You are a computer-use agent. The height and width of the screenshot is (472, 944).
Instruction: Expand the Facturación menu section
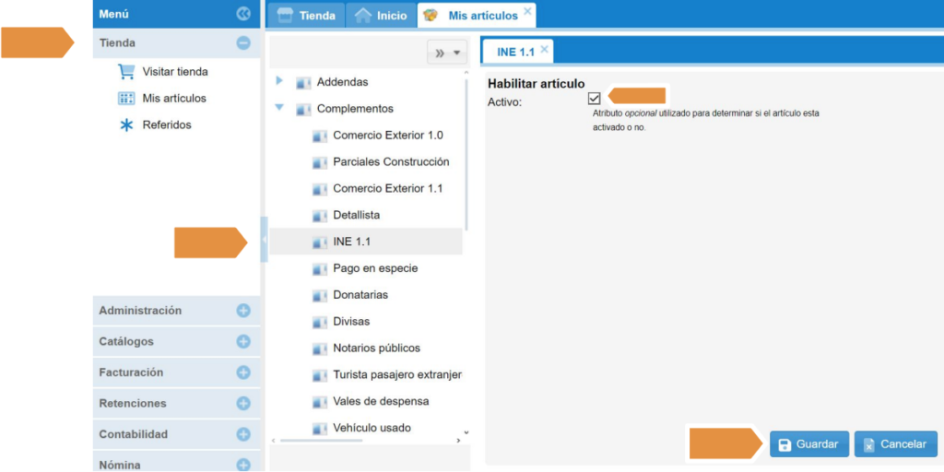(243, 372)
